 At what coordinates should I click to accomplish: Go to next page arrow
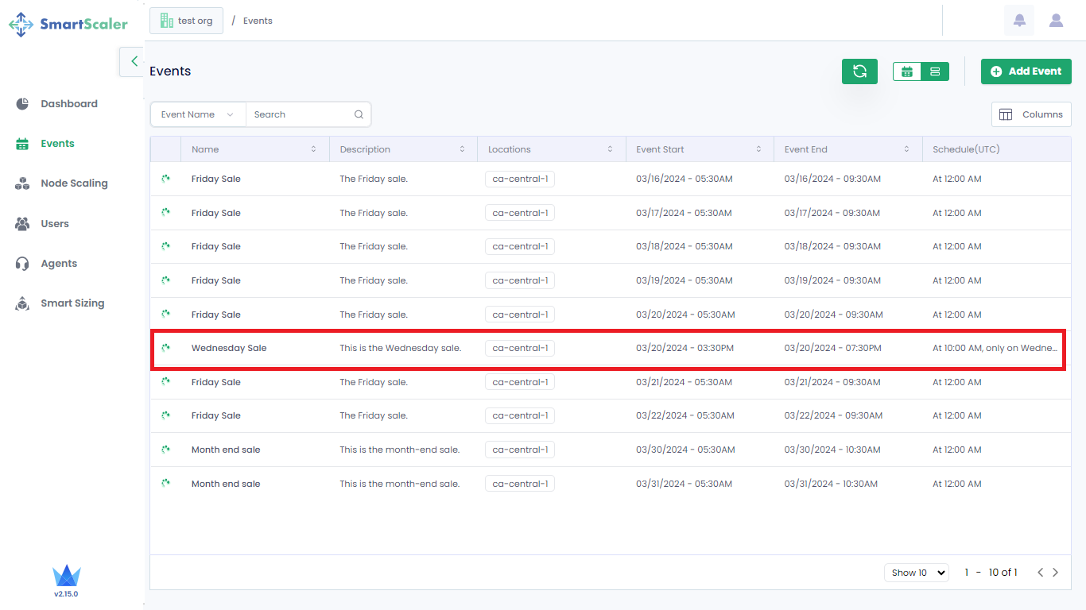click(1056, 573)
